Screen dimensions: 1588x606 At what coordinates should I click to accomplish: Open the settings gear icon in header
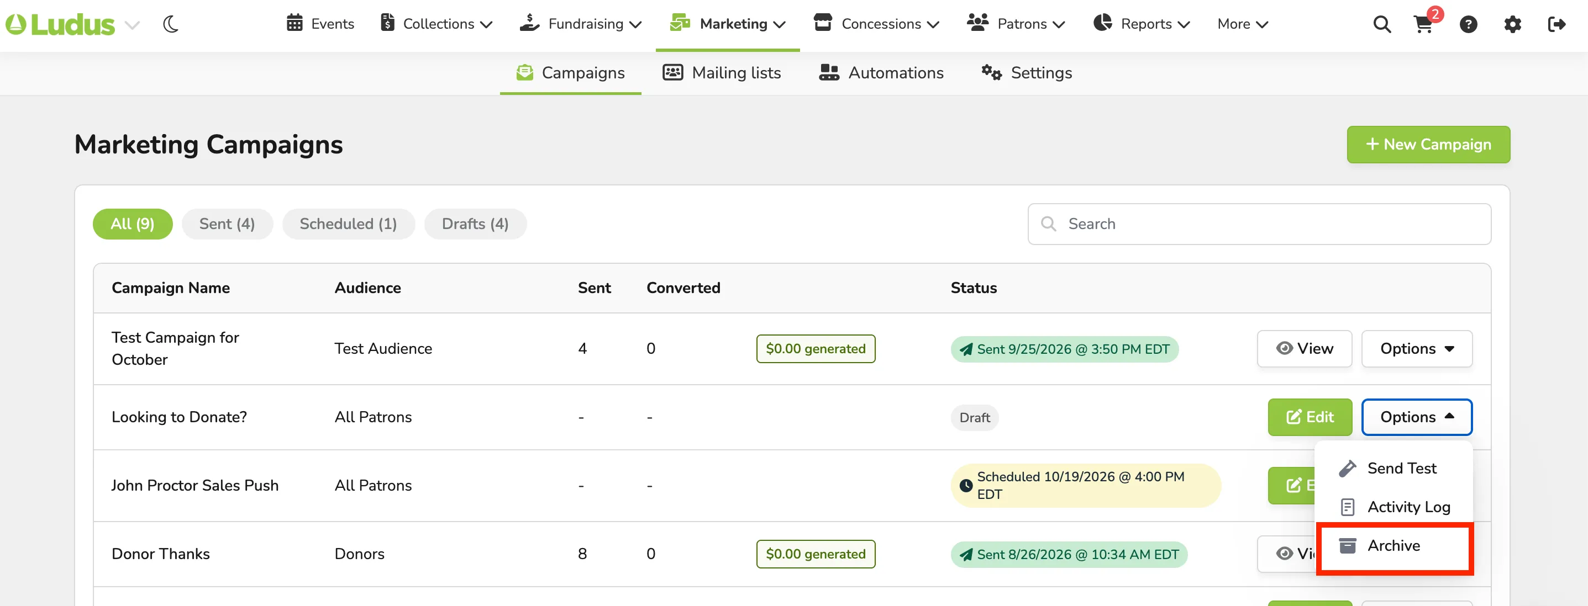[x=1513, y=25]
